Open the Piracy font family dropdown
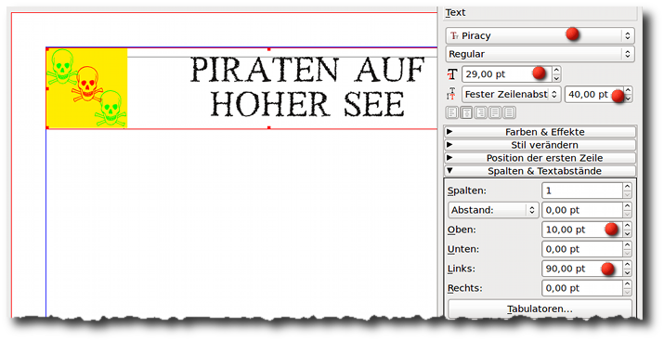 [540, 35]
